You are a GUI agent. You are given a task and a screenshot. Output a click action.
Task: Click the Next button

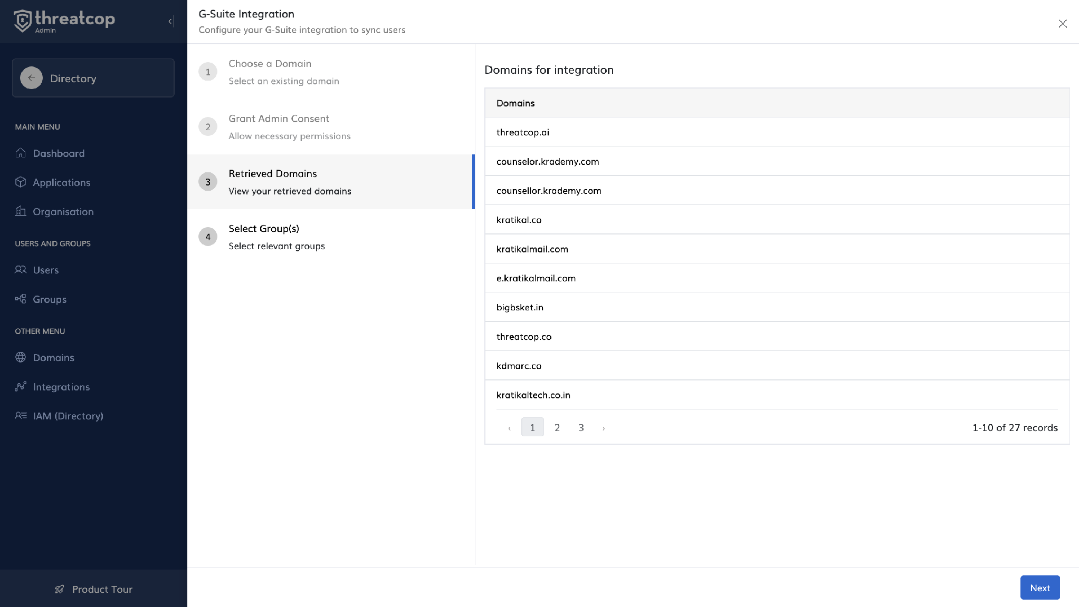click(x=1040, y=588)
